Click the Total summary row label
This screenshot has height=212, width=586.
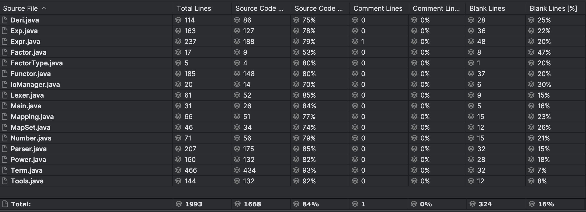pyautogui.click(x=21, y=204)
